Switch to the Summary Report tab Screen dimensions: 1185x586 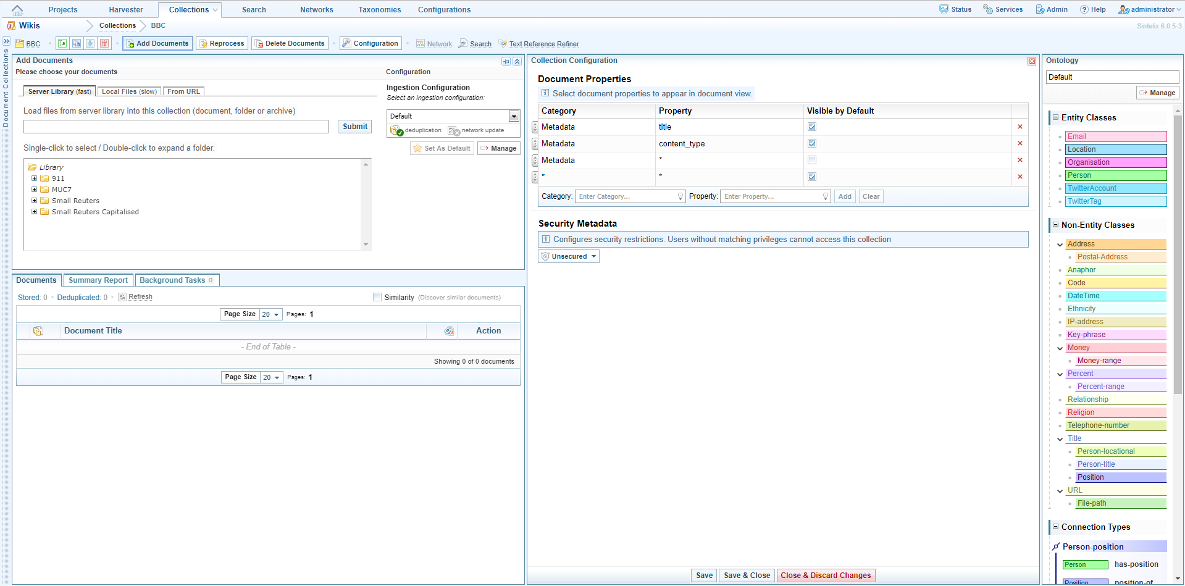coord(98,280)
